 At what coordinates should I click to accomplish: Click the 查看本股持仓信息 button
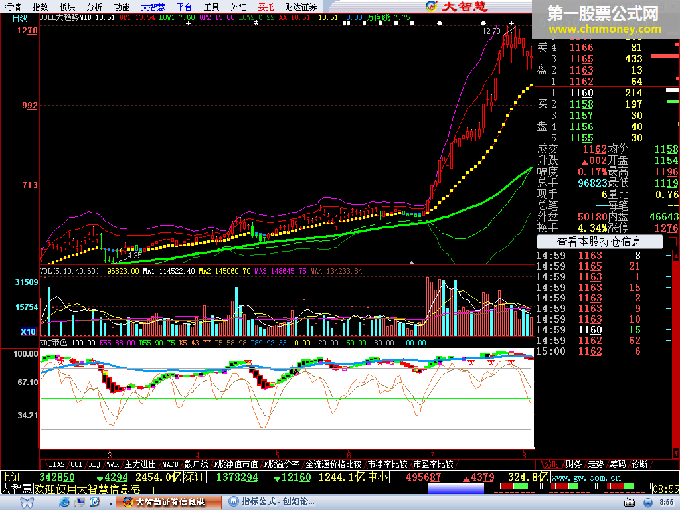[600, 242]
